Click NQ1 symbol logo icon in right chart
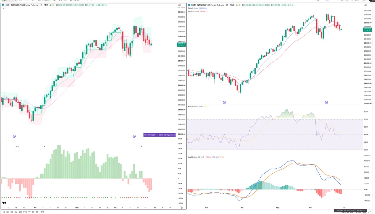The width and height of the screenshot is (375, 214). coord(189,5)
